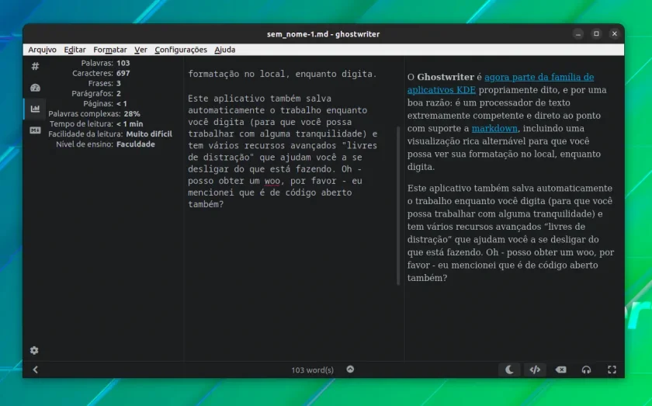Open the Formatar menu
This screenshot has width=652, height=406.
coord(109,50)
